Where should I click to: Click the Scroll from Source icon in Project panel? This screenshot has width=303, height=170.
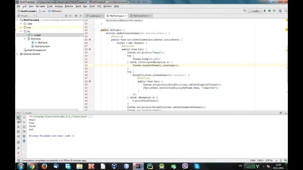point(66,16)
